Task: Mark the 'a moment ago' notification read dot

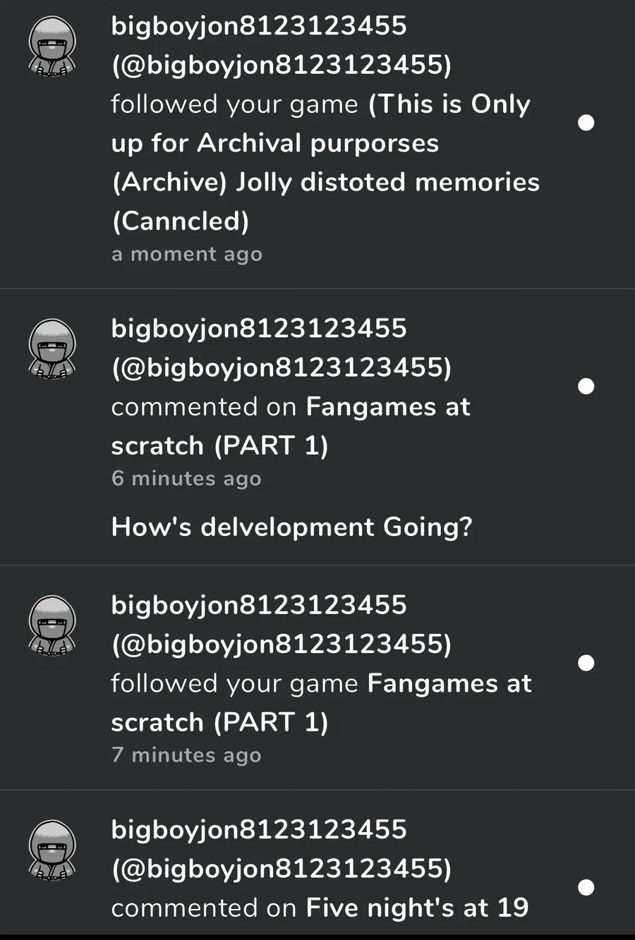Action: pyautogui.click(x=586, y=123)
